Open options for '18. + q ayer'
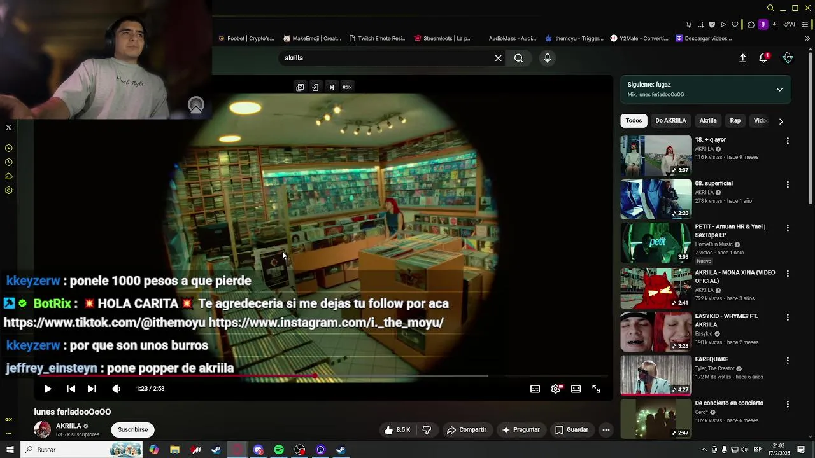 pyautogui.click(x=788, y=141)
